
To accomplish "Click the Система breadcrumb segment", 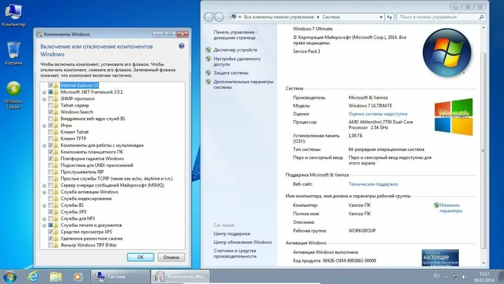I will pos(331,17).
